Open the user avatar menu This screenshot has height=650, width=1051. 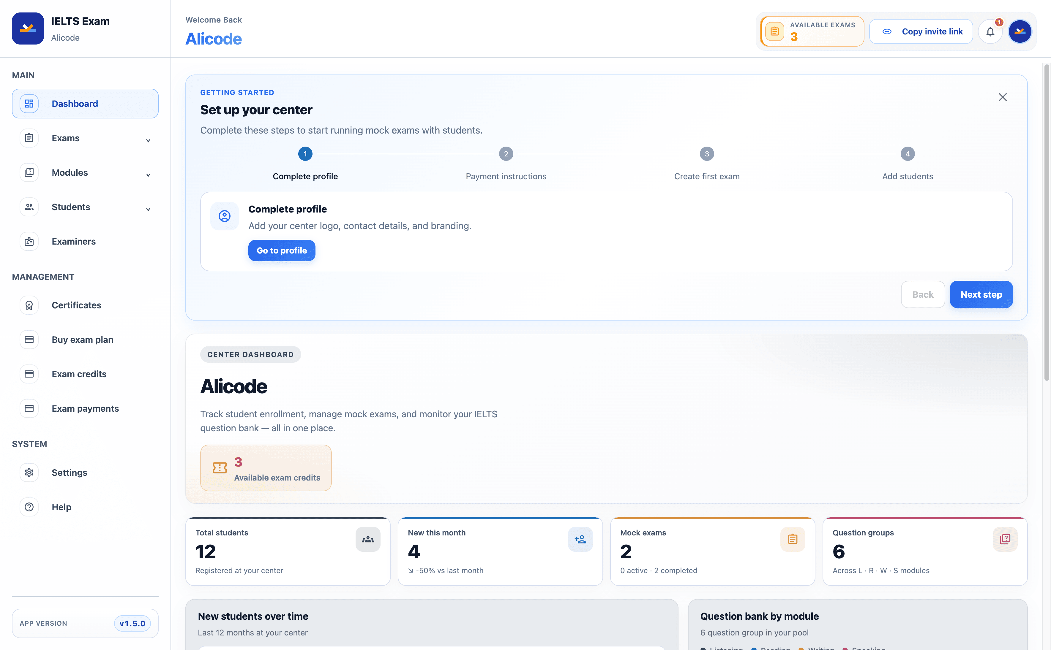[1020, 32]
